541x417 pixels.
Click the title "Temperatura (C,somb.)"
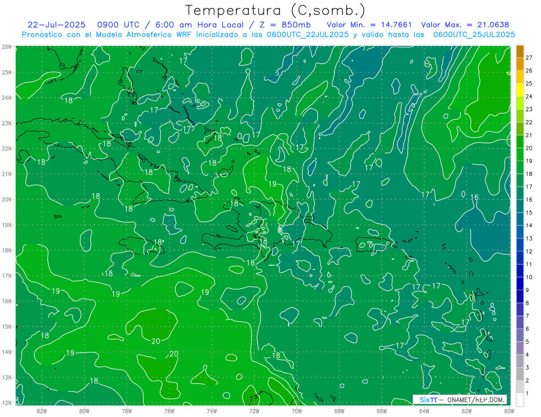click(x=275, y=10)
